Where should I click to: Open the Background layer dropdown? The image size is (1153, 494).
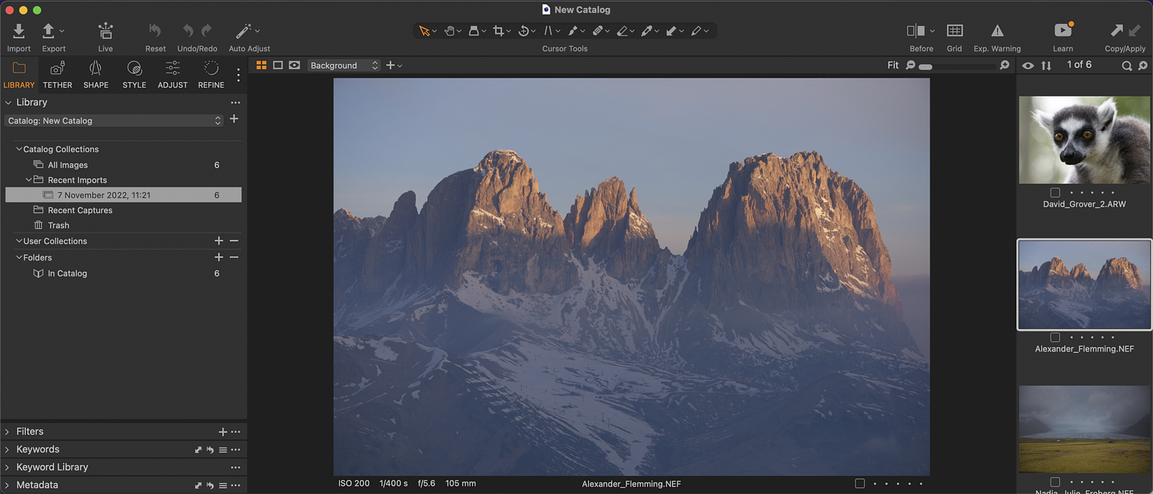[344, 66]
